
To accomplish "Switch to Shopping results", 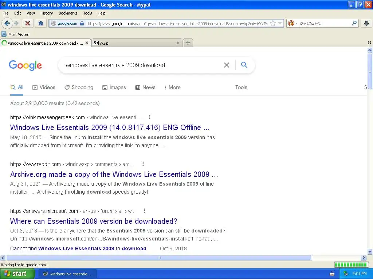I will coord(79,87).
